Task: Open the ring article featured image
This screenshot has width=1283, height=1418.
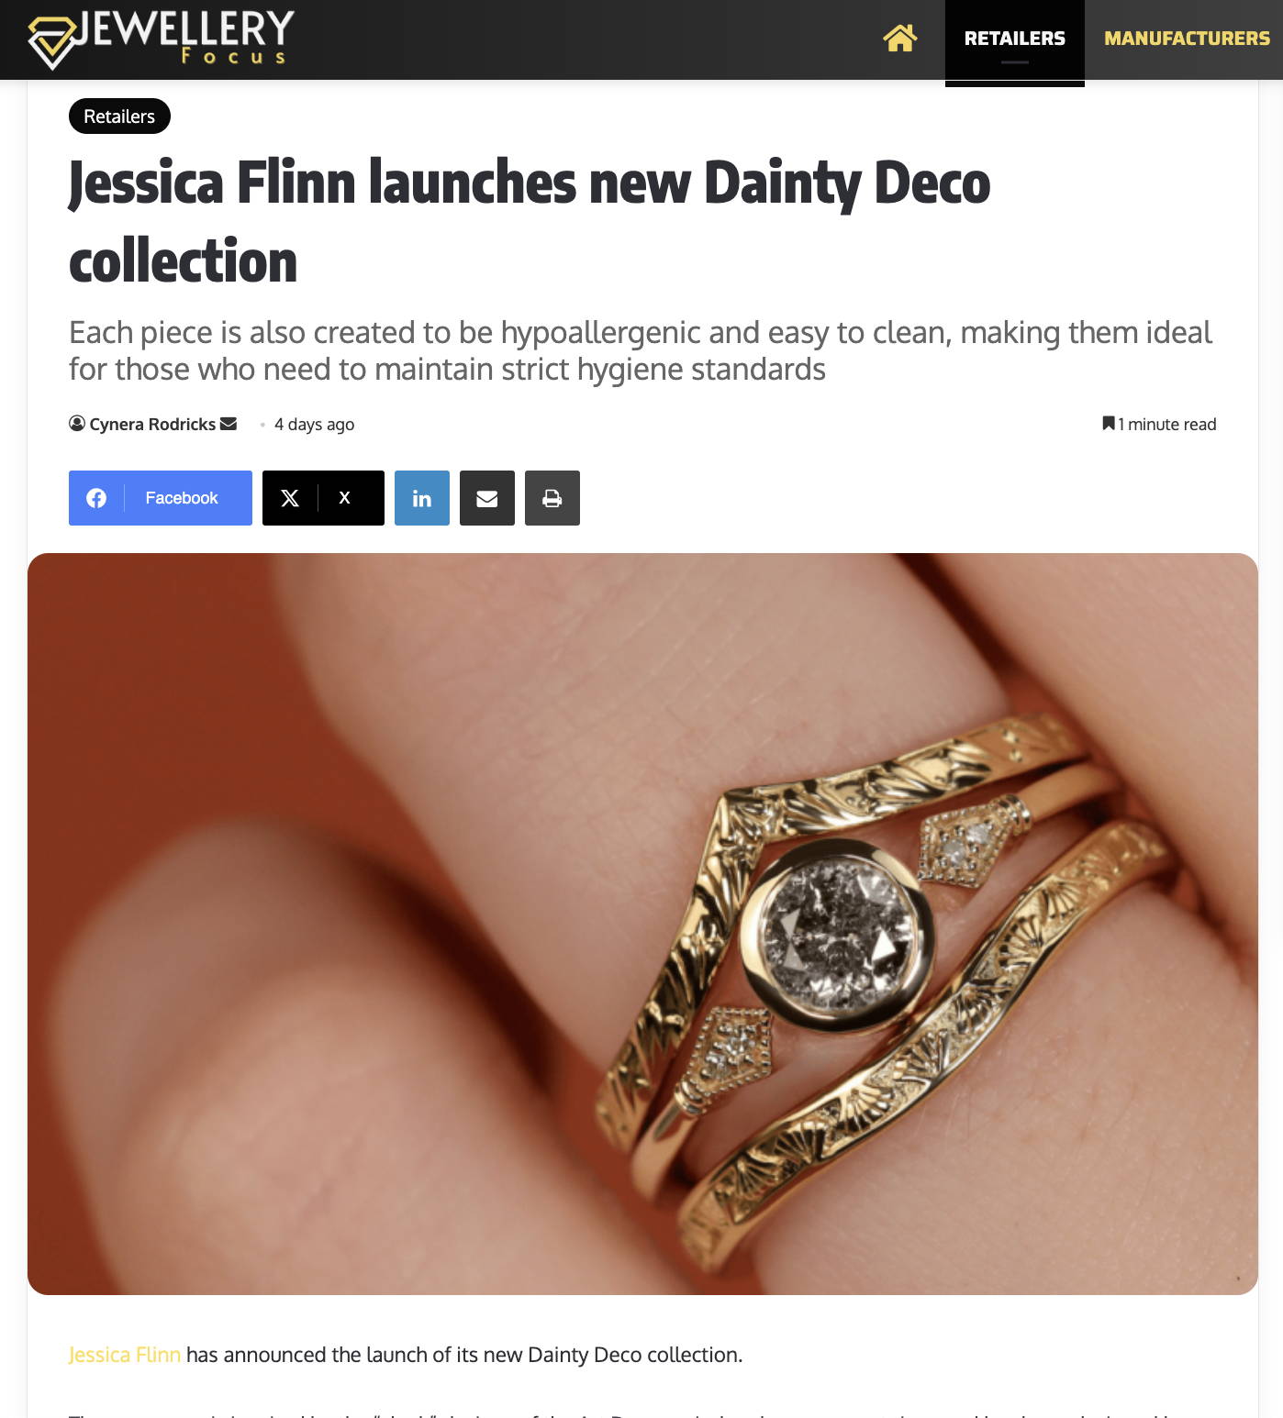Action: tap(642, 924)
